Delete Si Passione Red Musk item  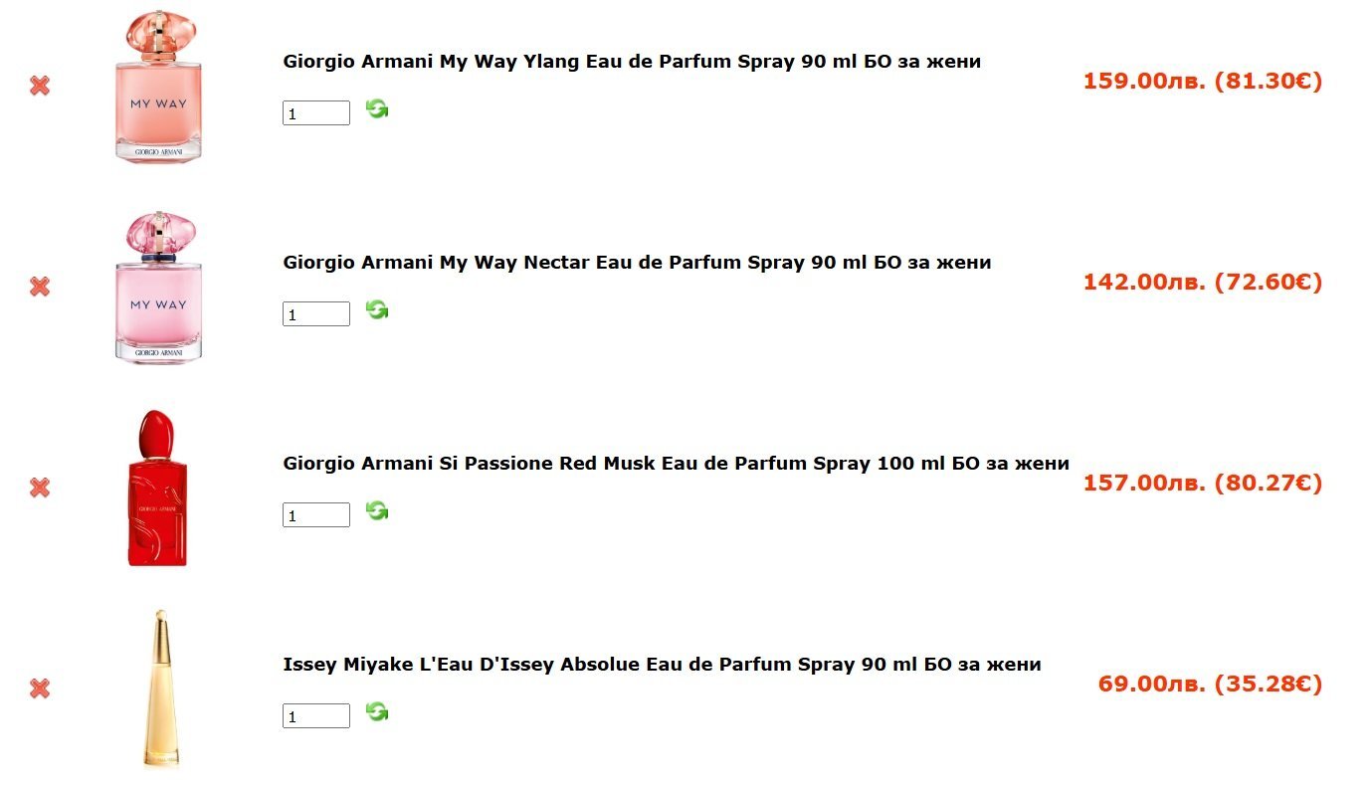40,488
